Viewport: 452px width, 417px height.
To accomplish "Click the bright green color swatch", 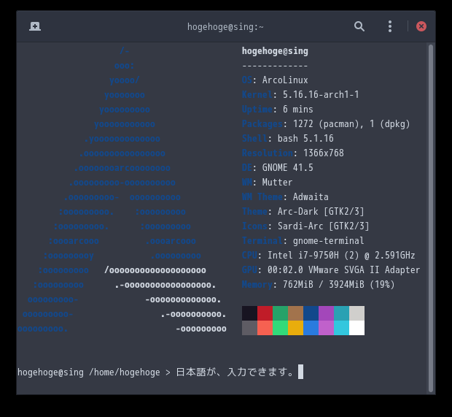I will [280, 328].
